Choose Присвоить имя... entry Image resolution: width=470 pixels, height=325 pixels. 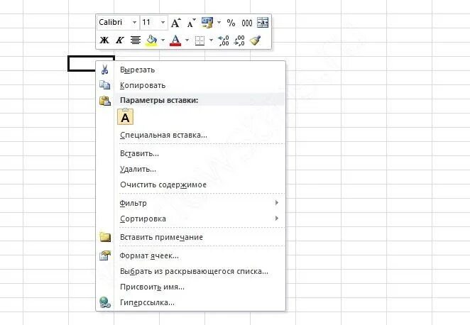tap(190, 287)
